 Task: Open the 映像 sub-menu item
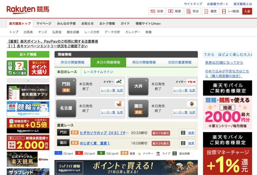pyautogui.click(x=149, y=32)
